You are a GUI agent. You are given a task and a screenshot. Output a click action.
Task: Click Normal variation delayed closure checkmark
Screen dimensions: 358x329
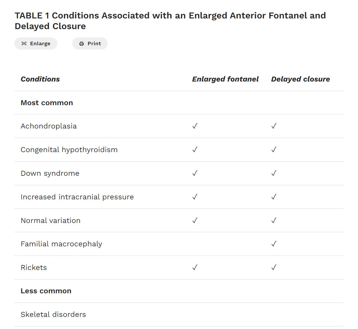(274, 220)
